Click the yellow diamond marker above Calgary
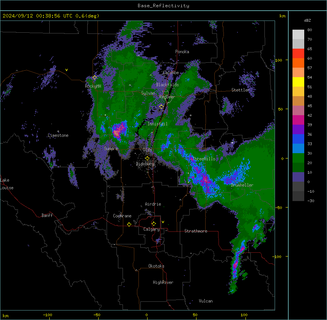This screenshot has height=320, width=327. 154,224
